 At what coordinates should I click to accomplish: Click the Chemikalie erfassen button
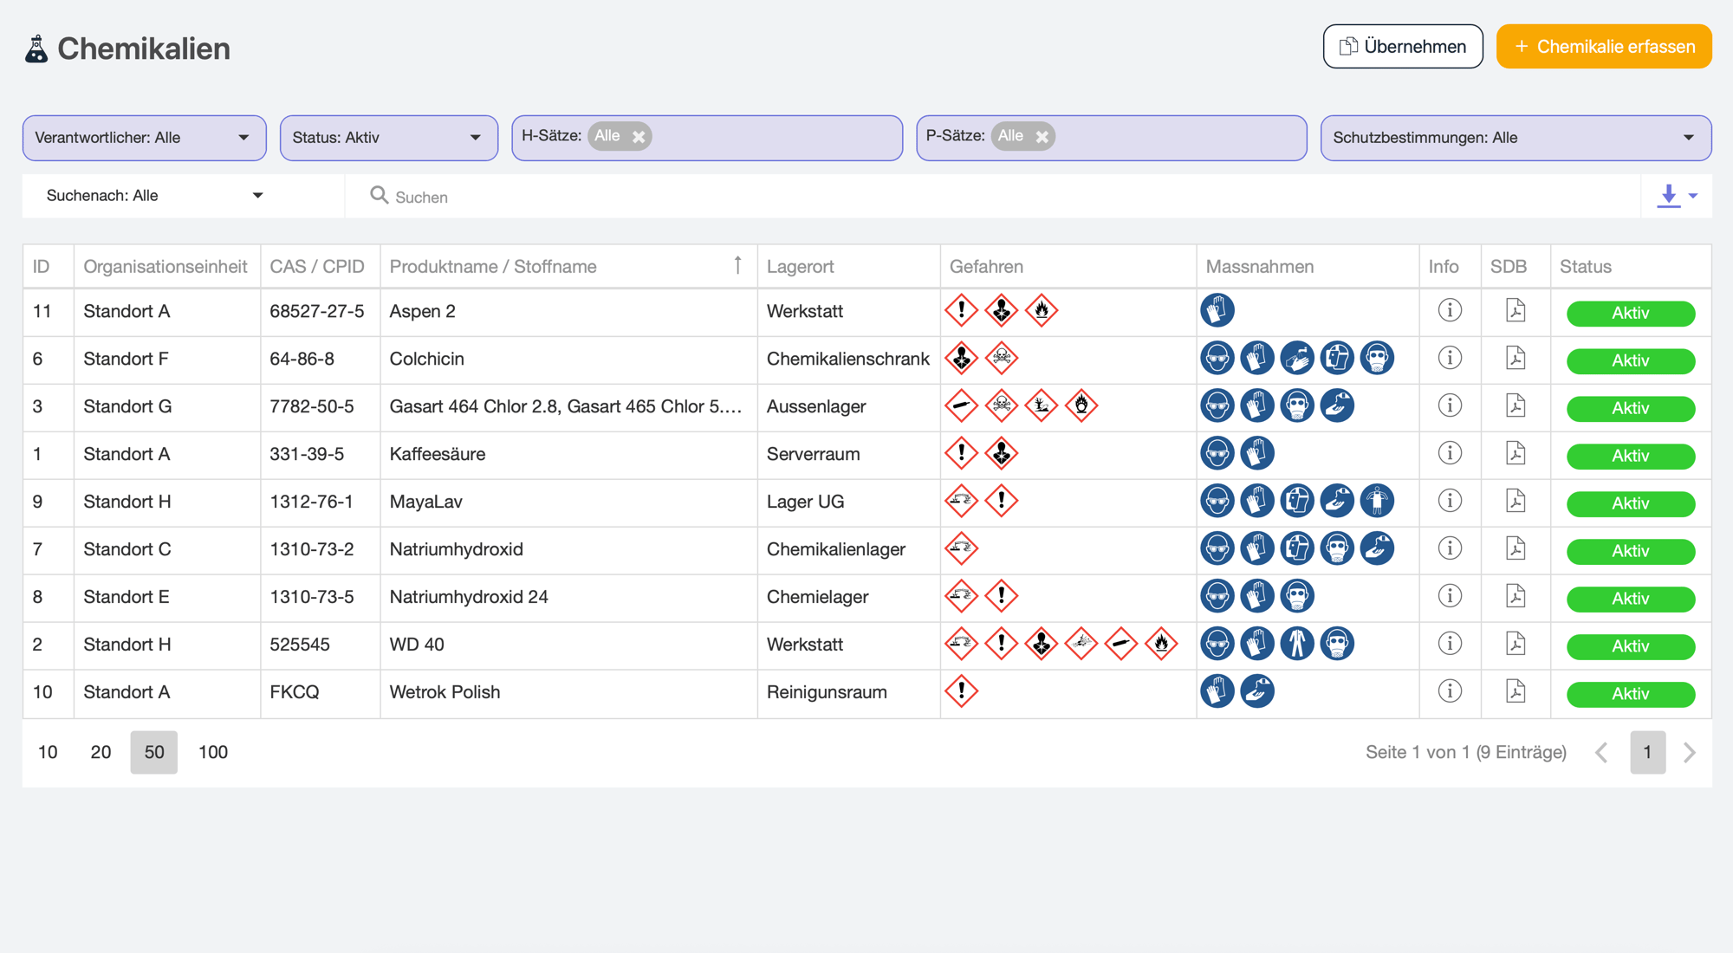[1603, 46]
